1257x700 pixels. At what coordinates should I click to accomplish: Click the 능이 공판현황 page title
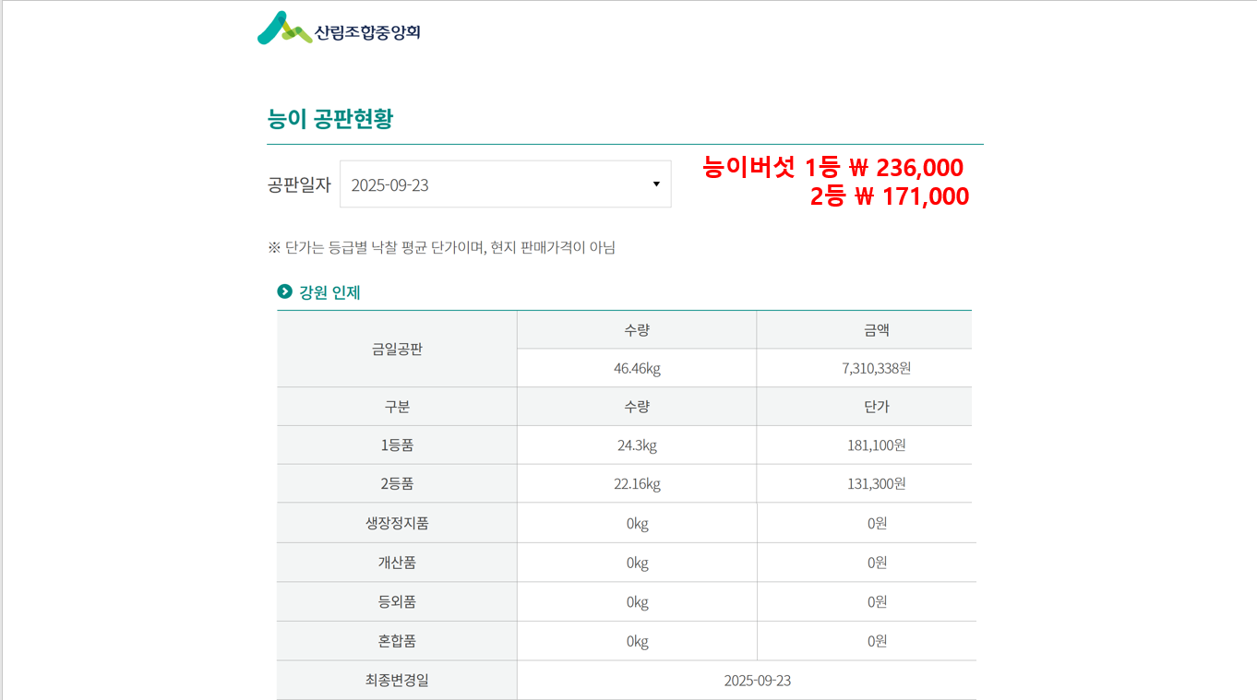(x=329, y=119)
